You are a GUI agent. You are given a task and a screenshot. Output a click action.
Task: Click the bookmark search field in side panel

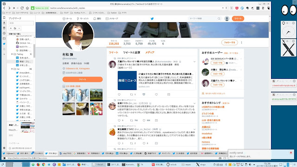21,23
